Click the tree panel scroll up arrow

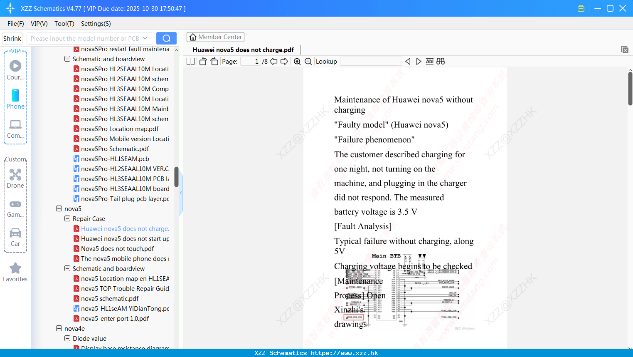pos(176,50)
